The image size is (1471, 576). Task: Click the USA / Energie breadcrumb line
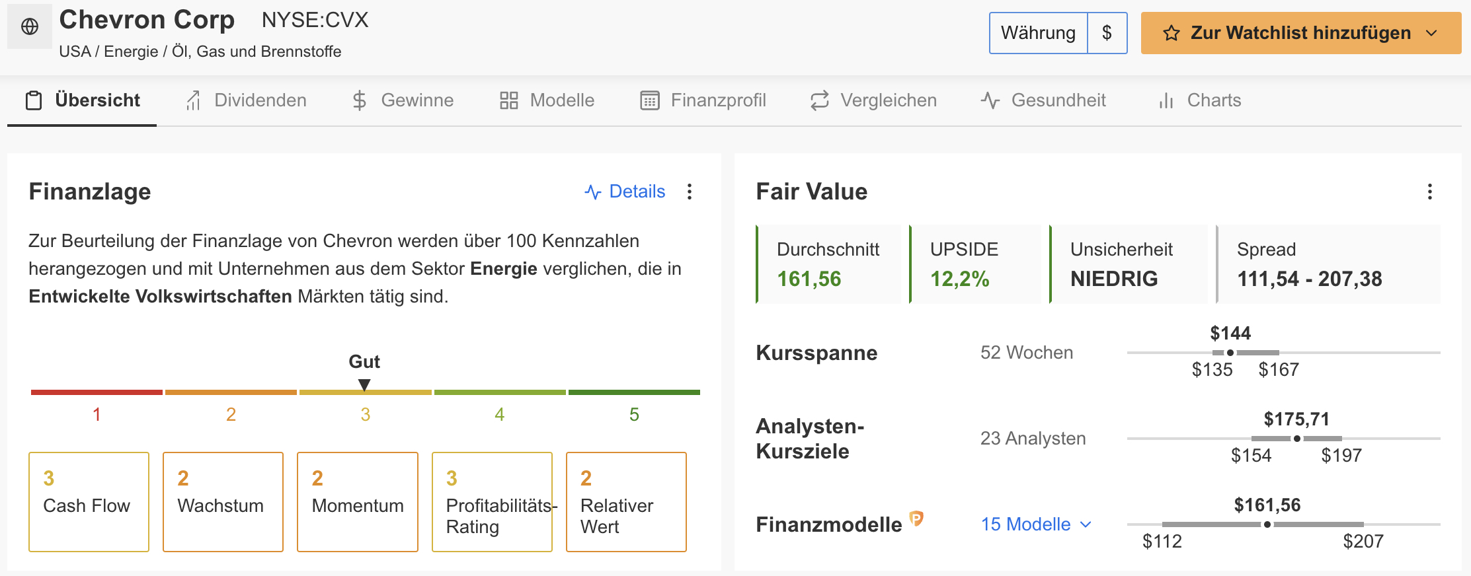[200, 52]
